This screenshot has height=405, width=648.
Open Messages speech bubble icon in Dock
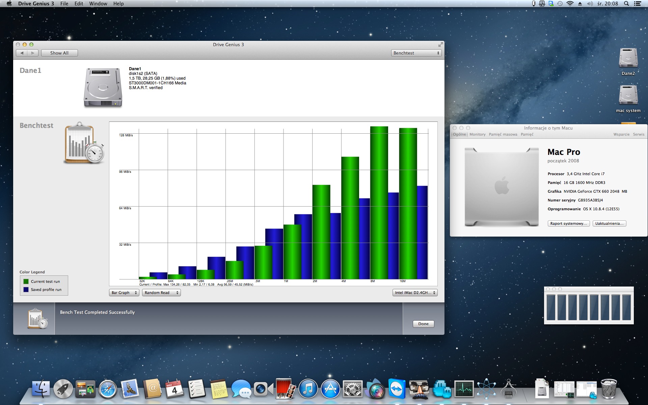pos(241,389)
